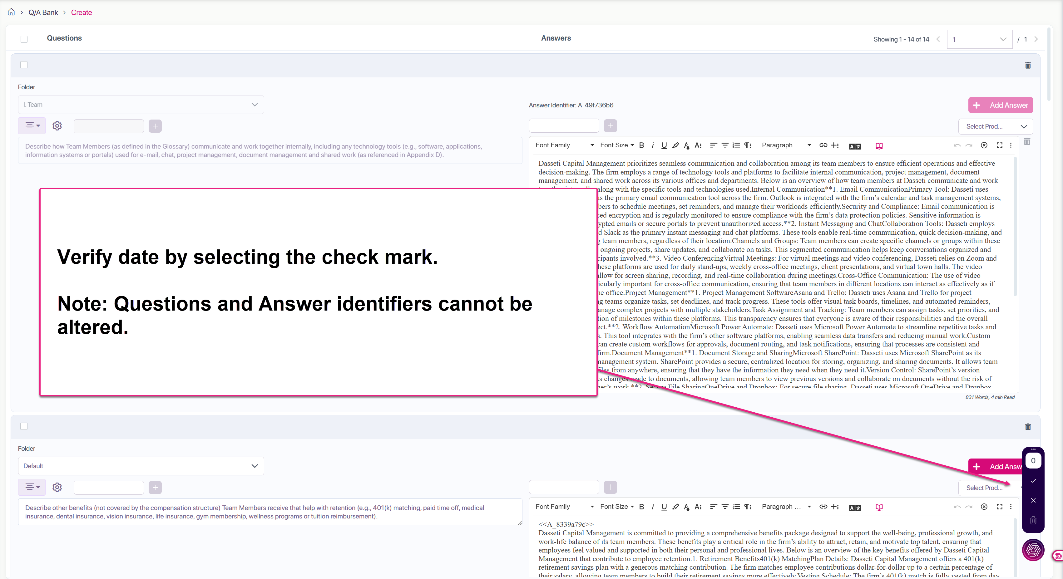
Task: Tick the checkbox for the I. Team question
Action: [24, 65]
